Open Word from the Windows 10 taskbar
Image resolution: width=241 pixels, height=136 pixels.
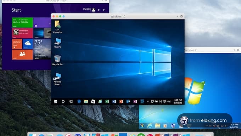pyautogui.click(x=114, y=101)
